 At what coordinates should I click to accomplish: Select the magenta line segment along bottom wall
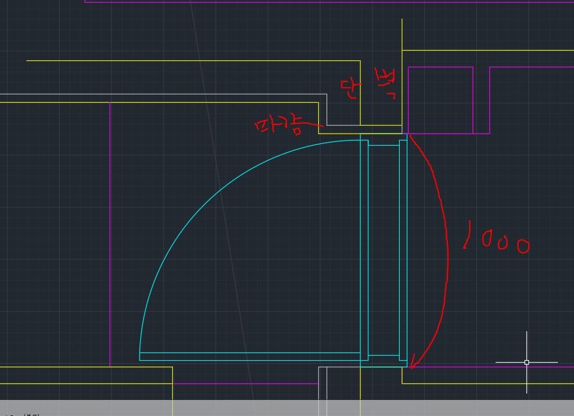[244, 384]
